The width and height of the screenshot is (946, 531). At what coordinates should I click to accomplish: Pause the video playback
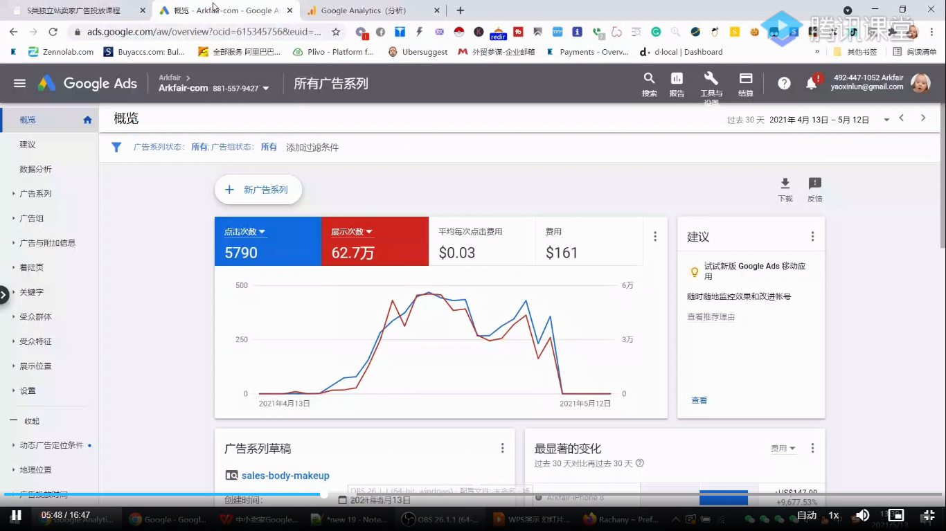[15, 516]
